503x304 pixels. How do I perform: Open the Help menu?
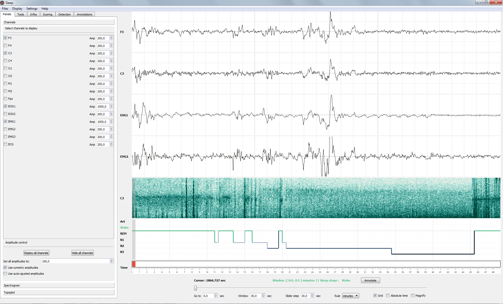click(x=45, y=9)
